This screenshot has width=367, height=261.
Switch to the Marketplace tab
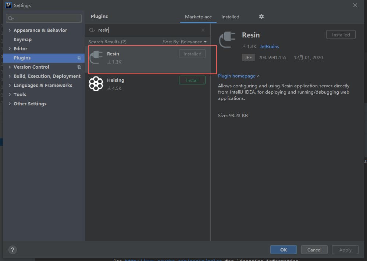[x=198, y=17]
